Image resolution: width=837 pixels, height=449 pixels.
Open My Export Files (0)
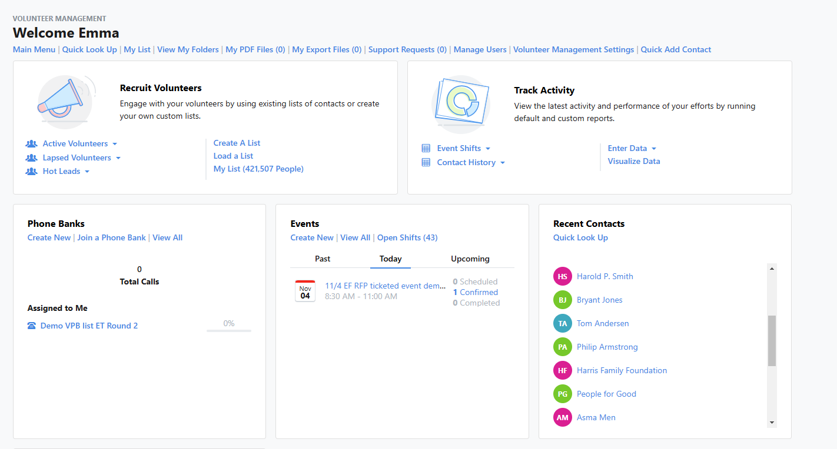(327, 49)
